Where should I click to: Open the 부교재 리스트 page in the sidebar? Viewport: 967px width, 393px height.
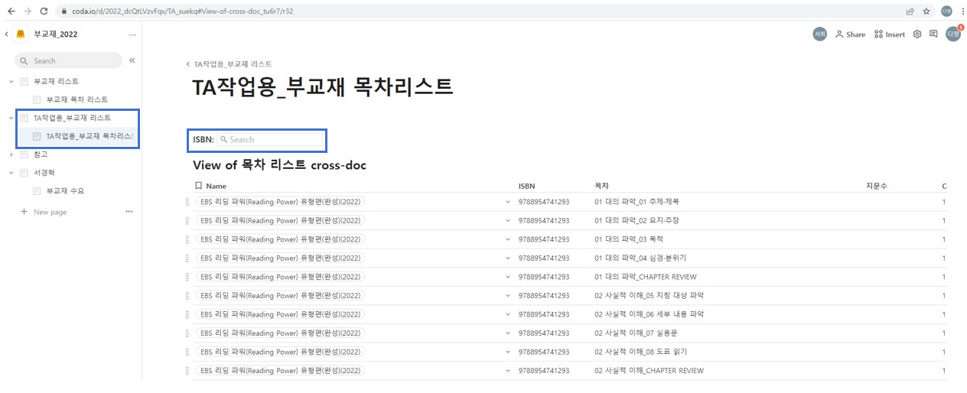56,81
